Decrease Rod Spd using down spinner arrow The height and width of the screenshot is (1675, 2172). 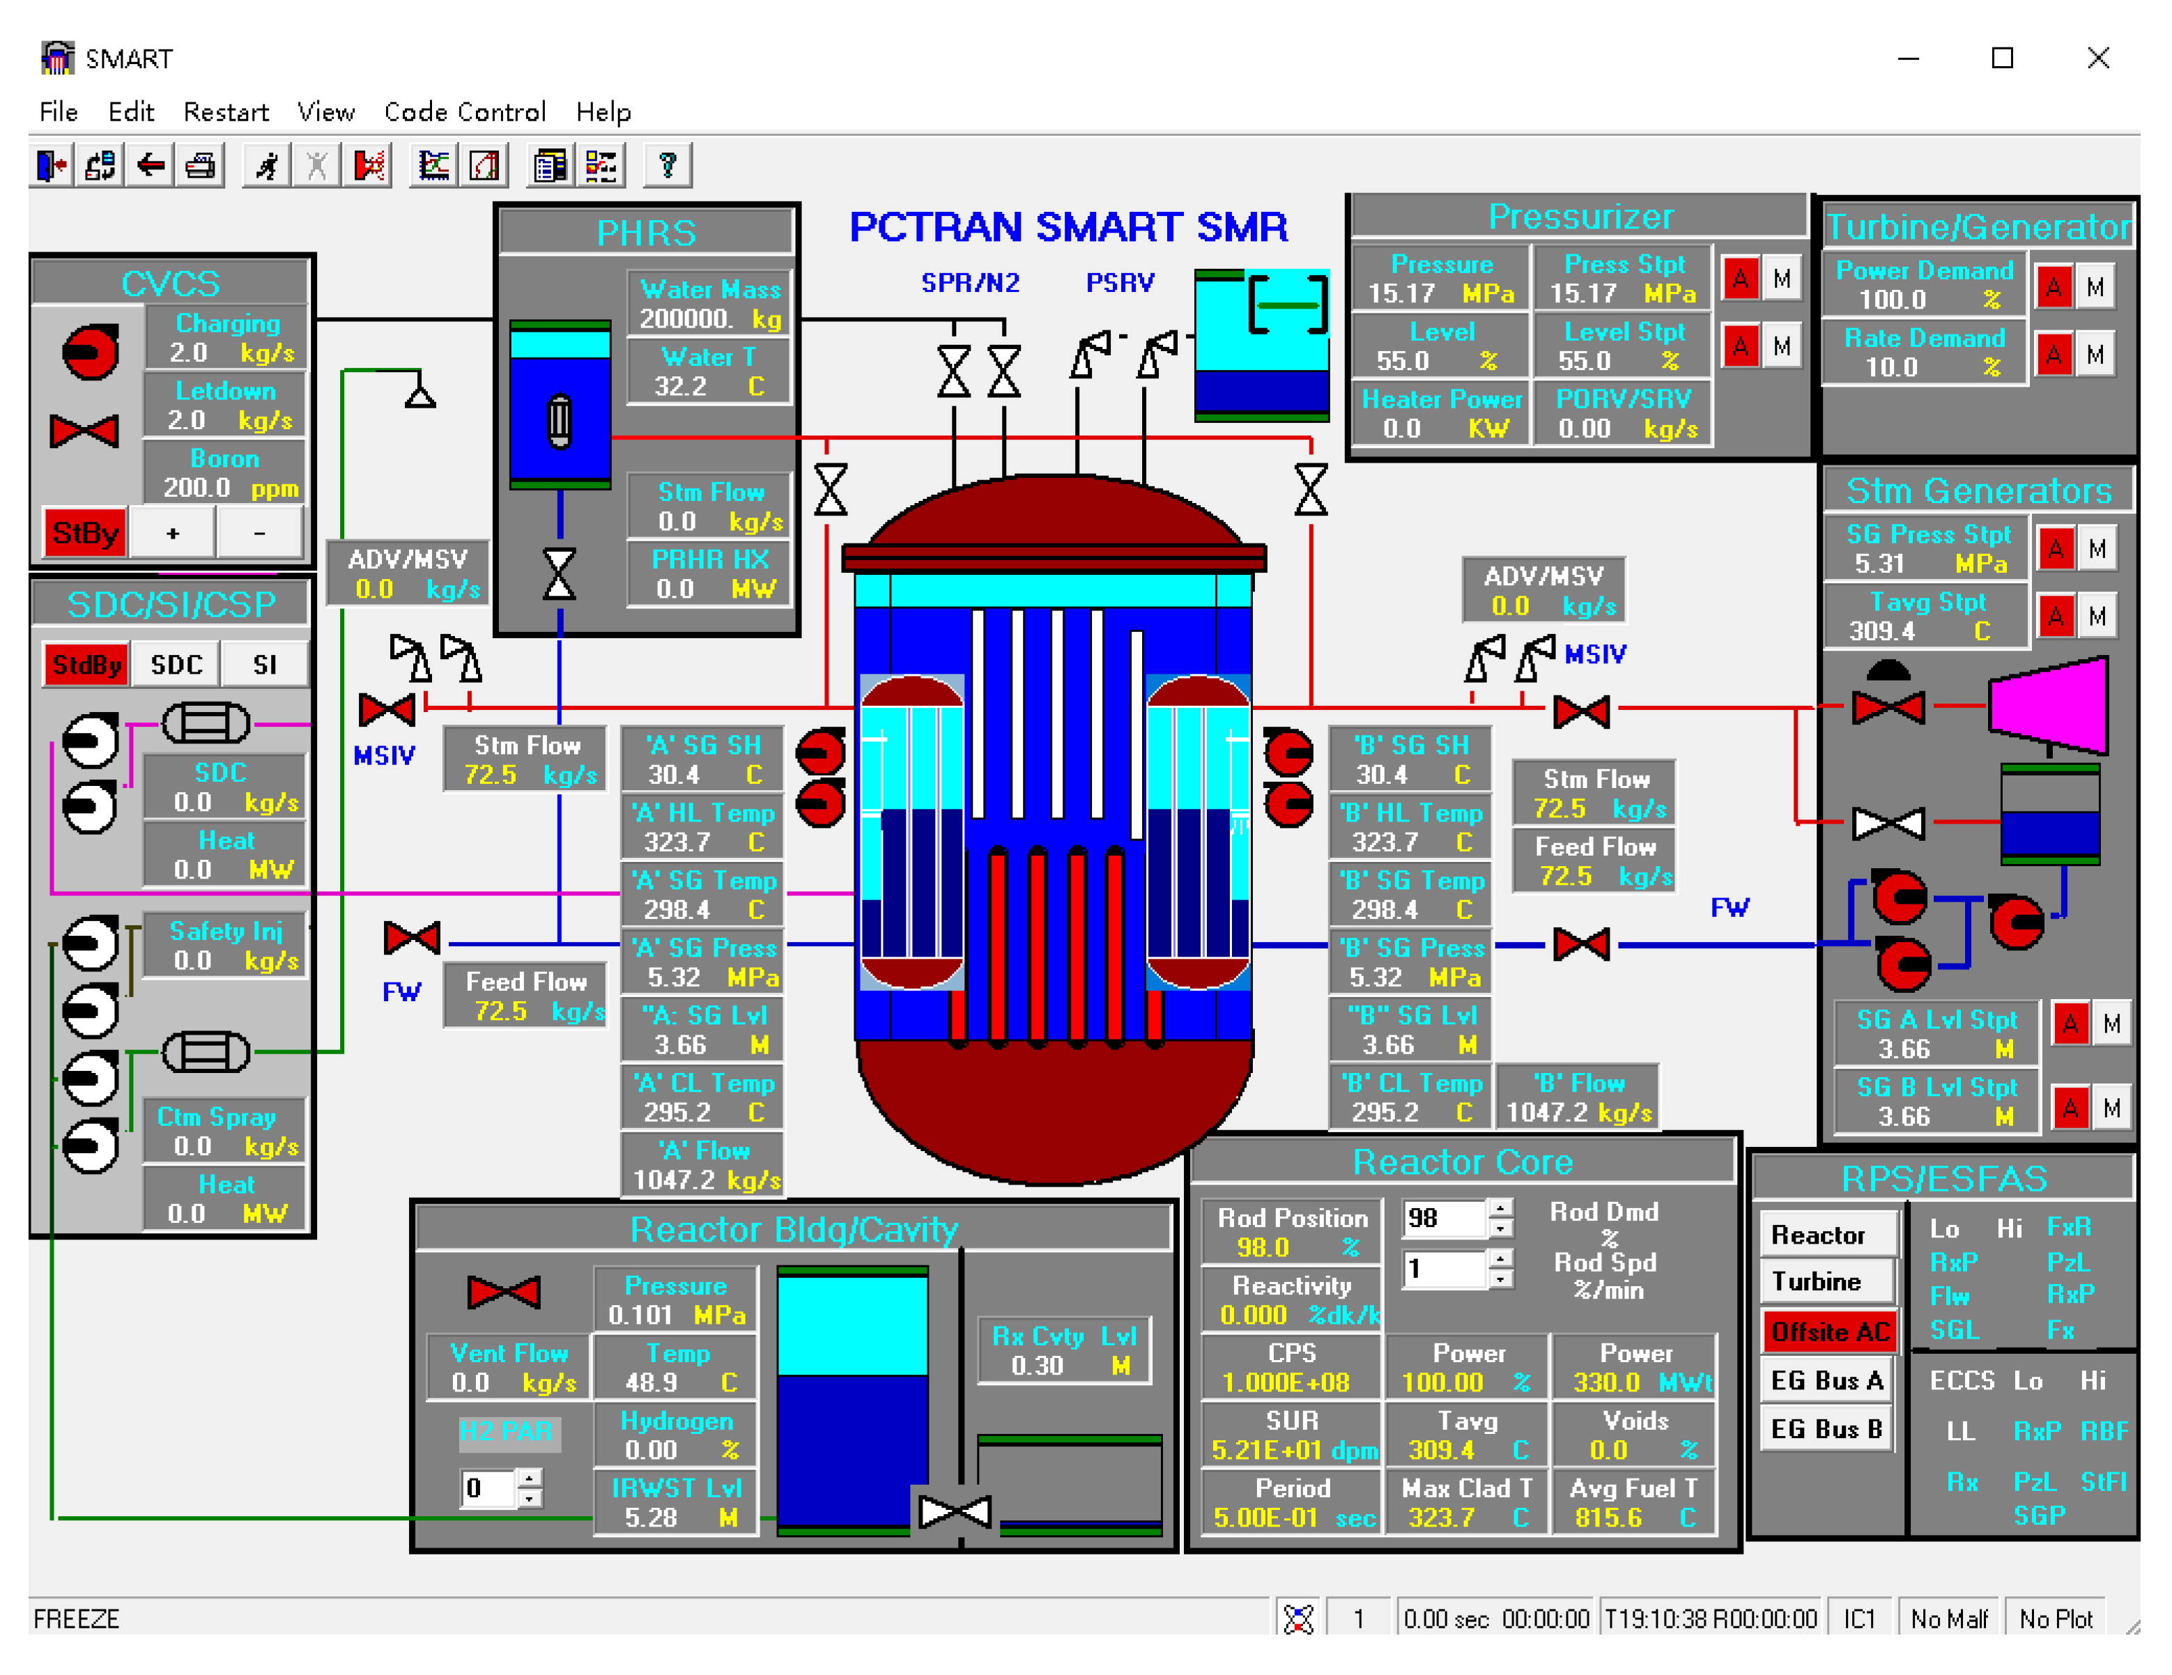point(1500,1279)
